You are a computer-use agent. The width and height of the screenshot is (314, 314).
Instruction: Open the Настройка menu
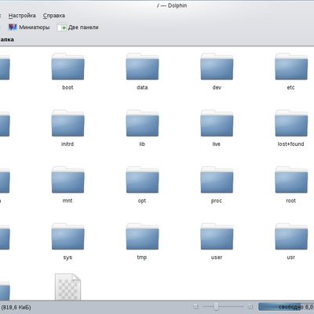pyautogui.click(x=22, y=16)
